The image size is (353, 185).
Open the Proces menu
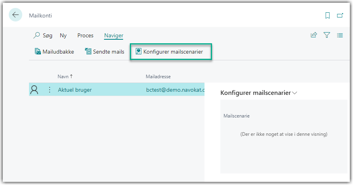[85, 35]
